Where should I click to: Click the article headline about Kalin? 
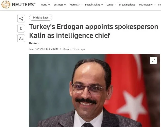(93, 31)
